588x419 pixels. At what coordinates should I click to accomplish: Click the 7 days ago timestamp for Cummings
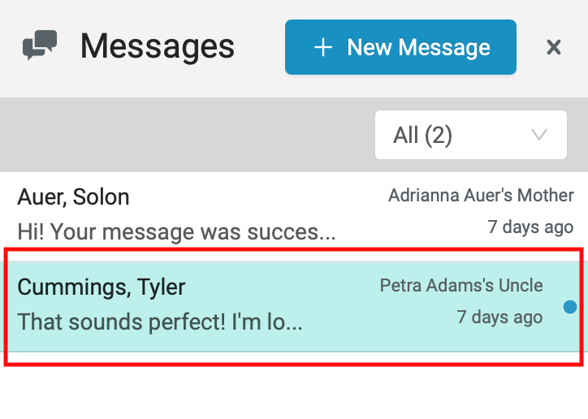pos(499,317)
